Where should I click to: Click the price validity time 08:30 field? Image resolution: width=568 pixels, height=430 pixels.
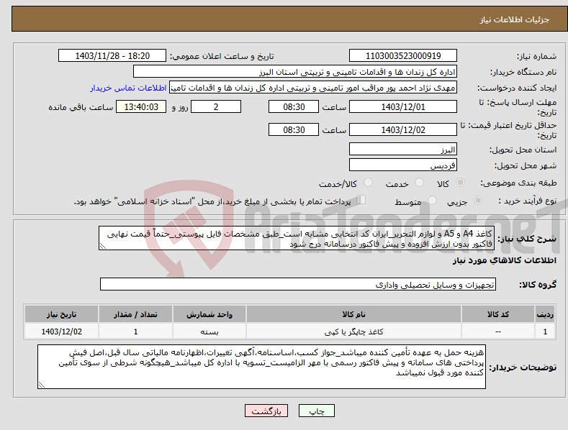(294, 129)
